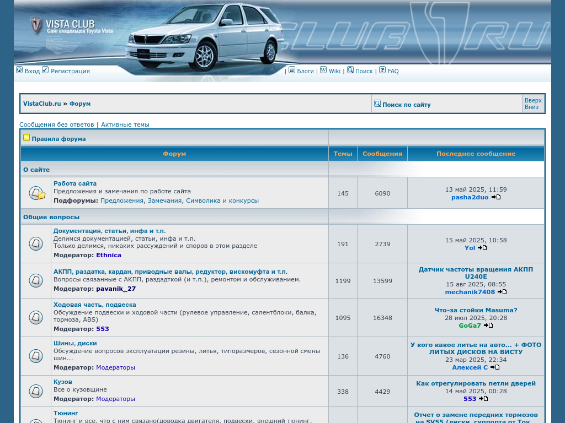Screen dimensions: 565x423
Task: Show Активные темы
Action: pos(125,124)
